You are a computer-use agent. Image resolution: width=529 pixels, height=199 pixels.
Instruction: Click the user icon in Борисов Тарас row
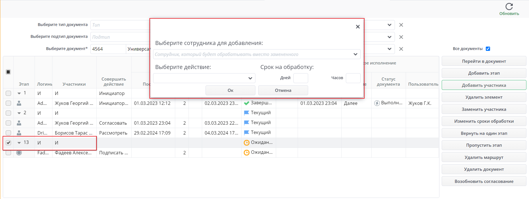point(19,133)
